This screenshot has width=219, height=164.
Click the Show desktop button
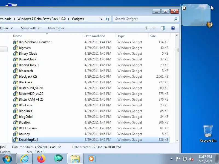pyautogui.click(x=217, y=159)
